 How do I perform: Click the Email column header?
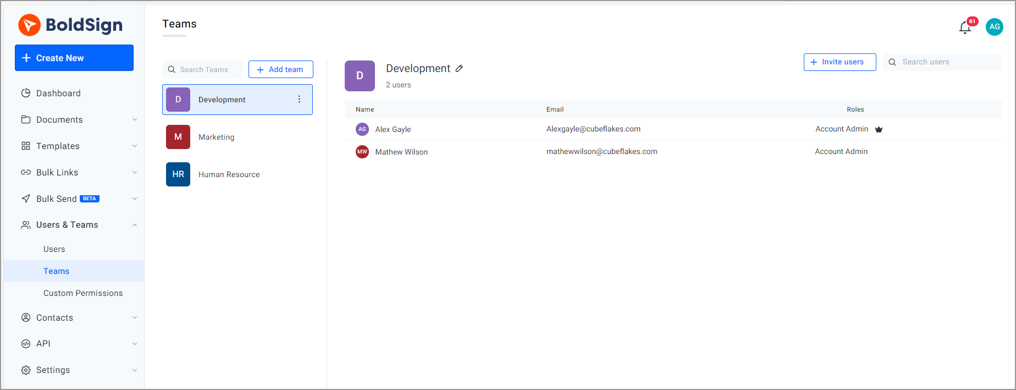pos(555,109)
